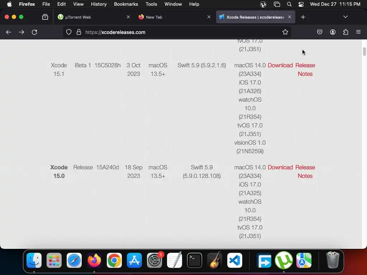The height and width of the screenshot is (275, 367).
Task: Reload the current page
Action: pyautogui.click(x=34, y=32)
